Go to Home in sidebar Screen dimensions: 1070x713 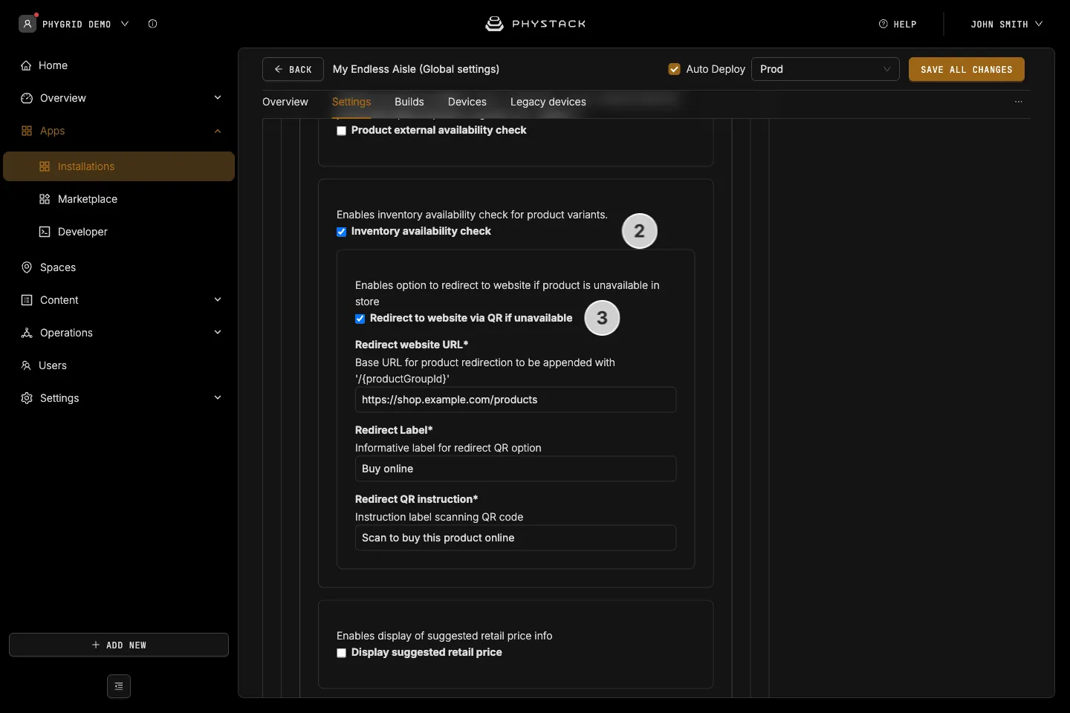[x=119, y=65]
